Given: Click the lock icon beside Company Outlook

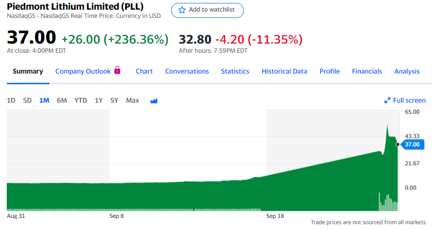Looking at the screenshot, I should 117,71.
